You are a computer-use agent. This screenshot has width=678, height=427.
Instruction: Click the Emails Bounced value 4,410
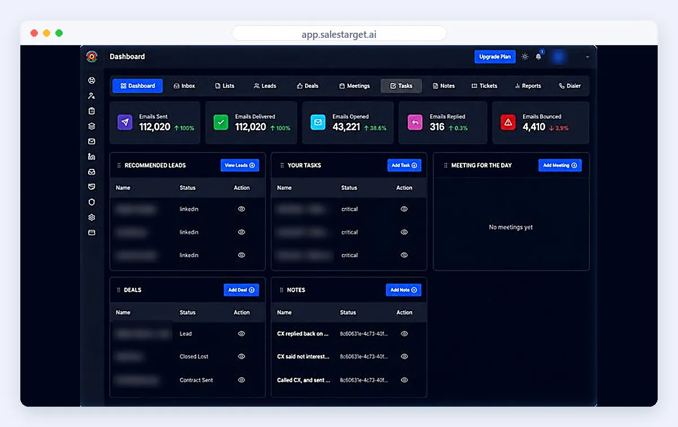[x=534, y=127]
